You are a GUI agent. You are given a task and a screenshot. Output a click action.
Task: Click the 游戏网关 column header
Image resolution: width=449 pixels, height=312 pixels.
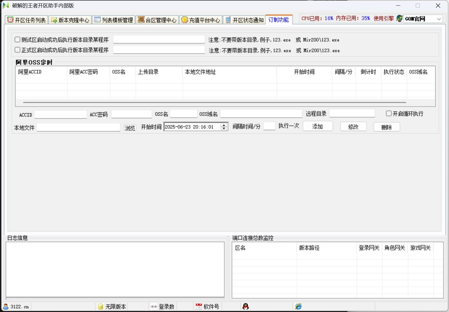[x=421, y=248]
